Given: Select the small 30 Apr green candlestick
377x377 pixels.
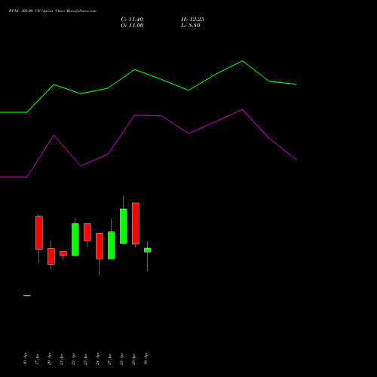Looking at the screenshot, I should click(x=148, y=250).
